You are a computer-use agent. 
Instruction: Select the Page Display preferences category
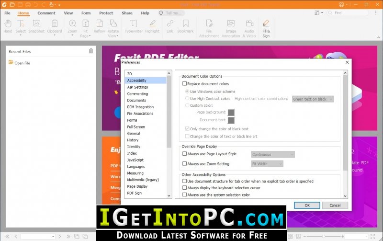(x=146, y=186)
